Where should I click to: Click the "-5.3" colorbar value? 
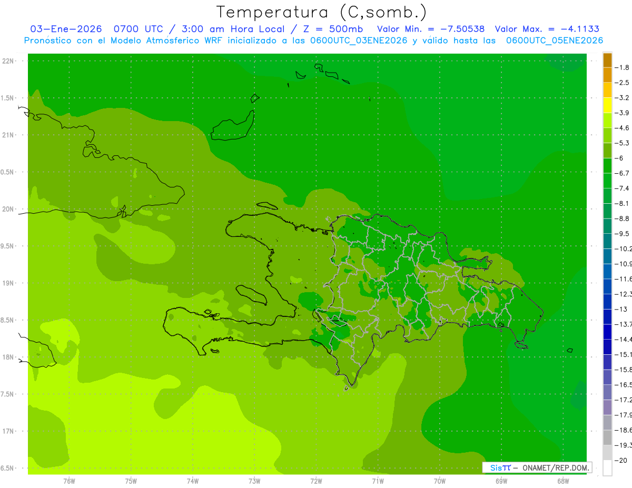[623, 143]
